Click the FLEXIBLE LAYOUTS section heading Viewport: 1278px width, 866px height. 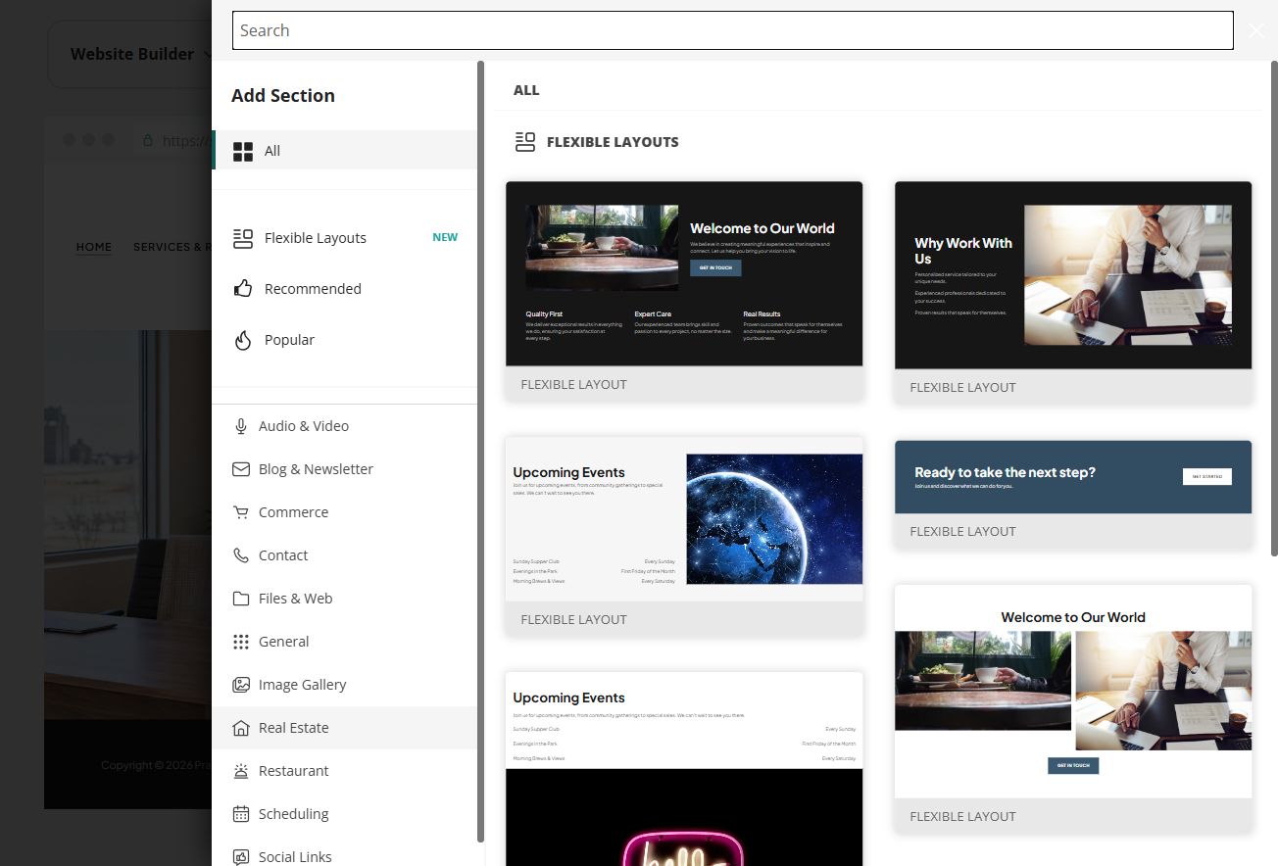pyautogui.click(x=613, y=142)
